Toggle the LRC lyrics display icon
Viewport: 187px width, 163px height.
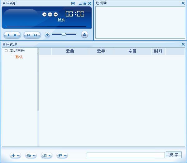point(44,15)
